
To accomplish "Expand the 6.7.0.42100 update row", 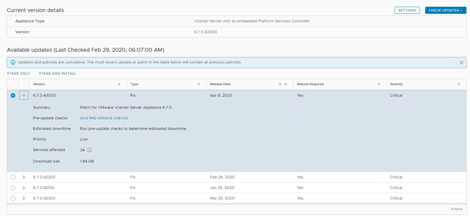I will [24, 188].
